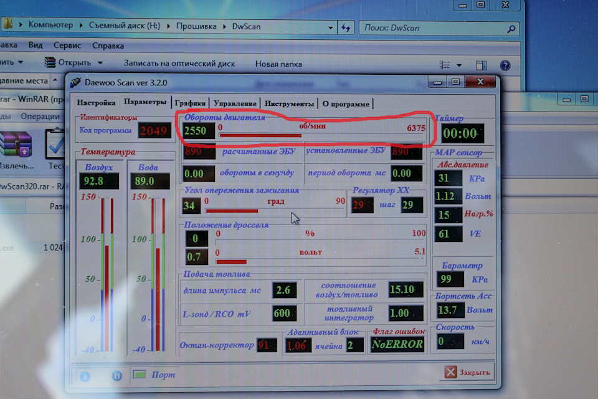
Task: Open the Справка menu in Explorer
Action: click(108, 46)
